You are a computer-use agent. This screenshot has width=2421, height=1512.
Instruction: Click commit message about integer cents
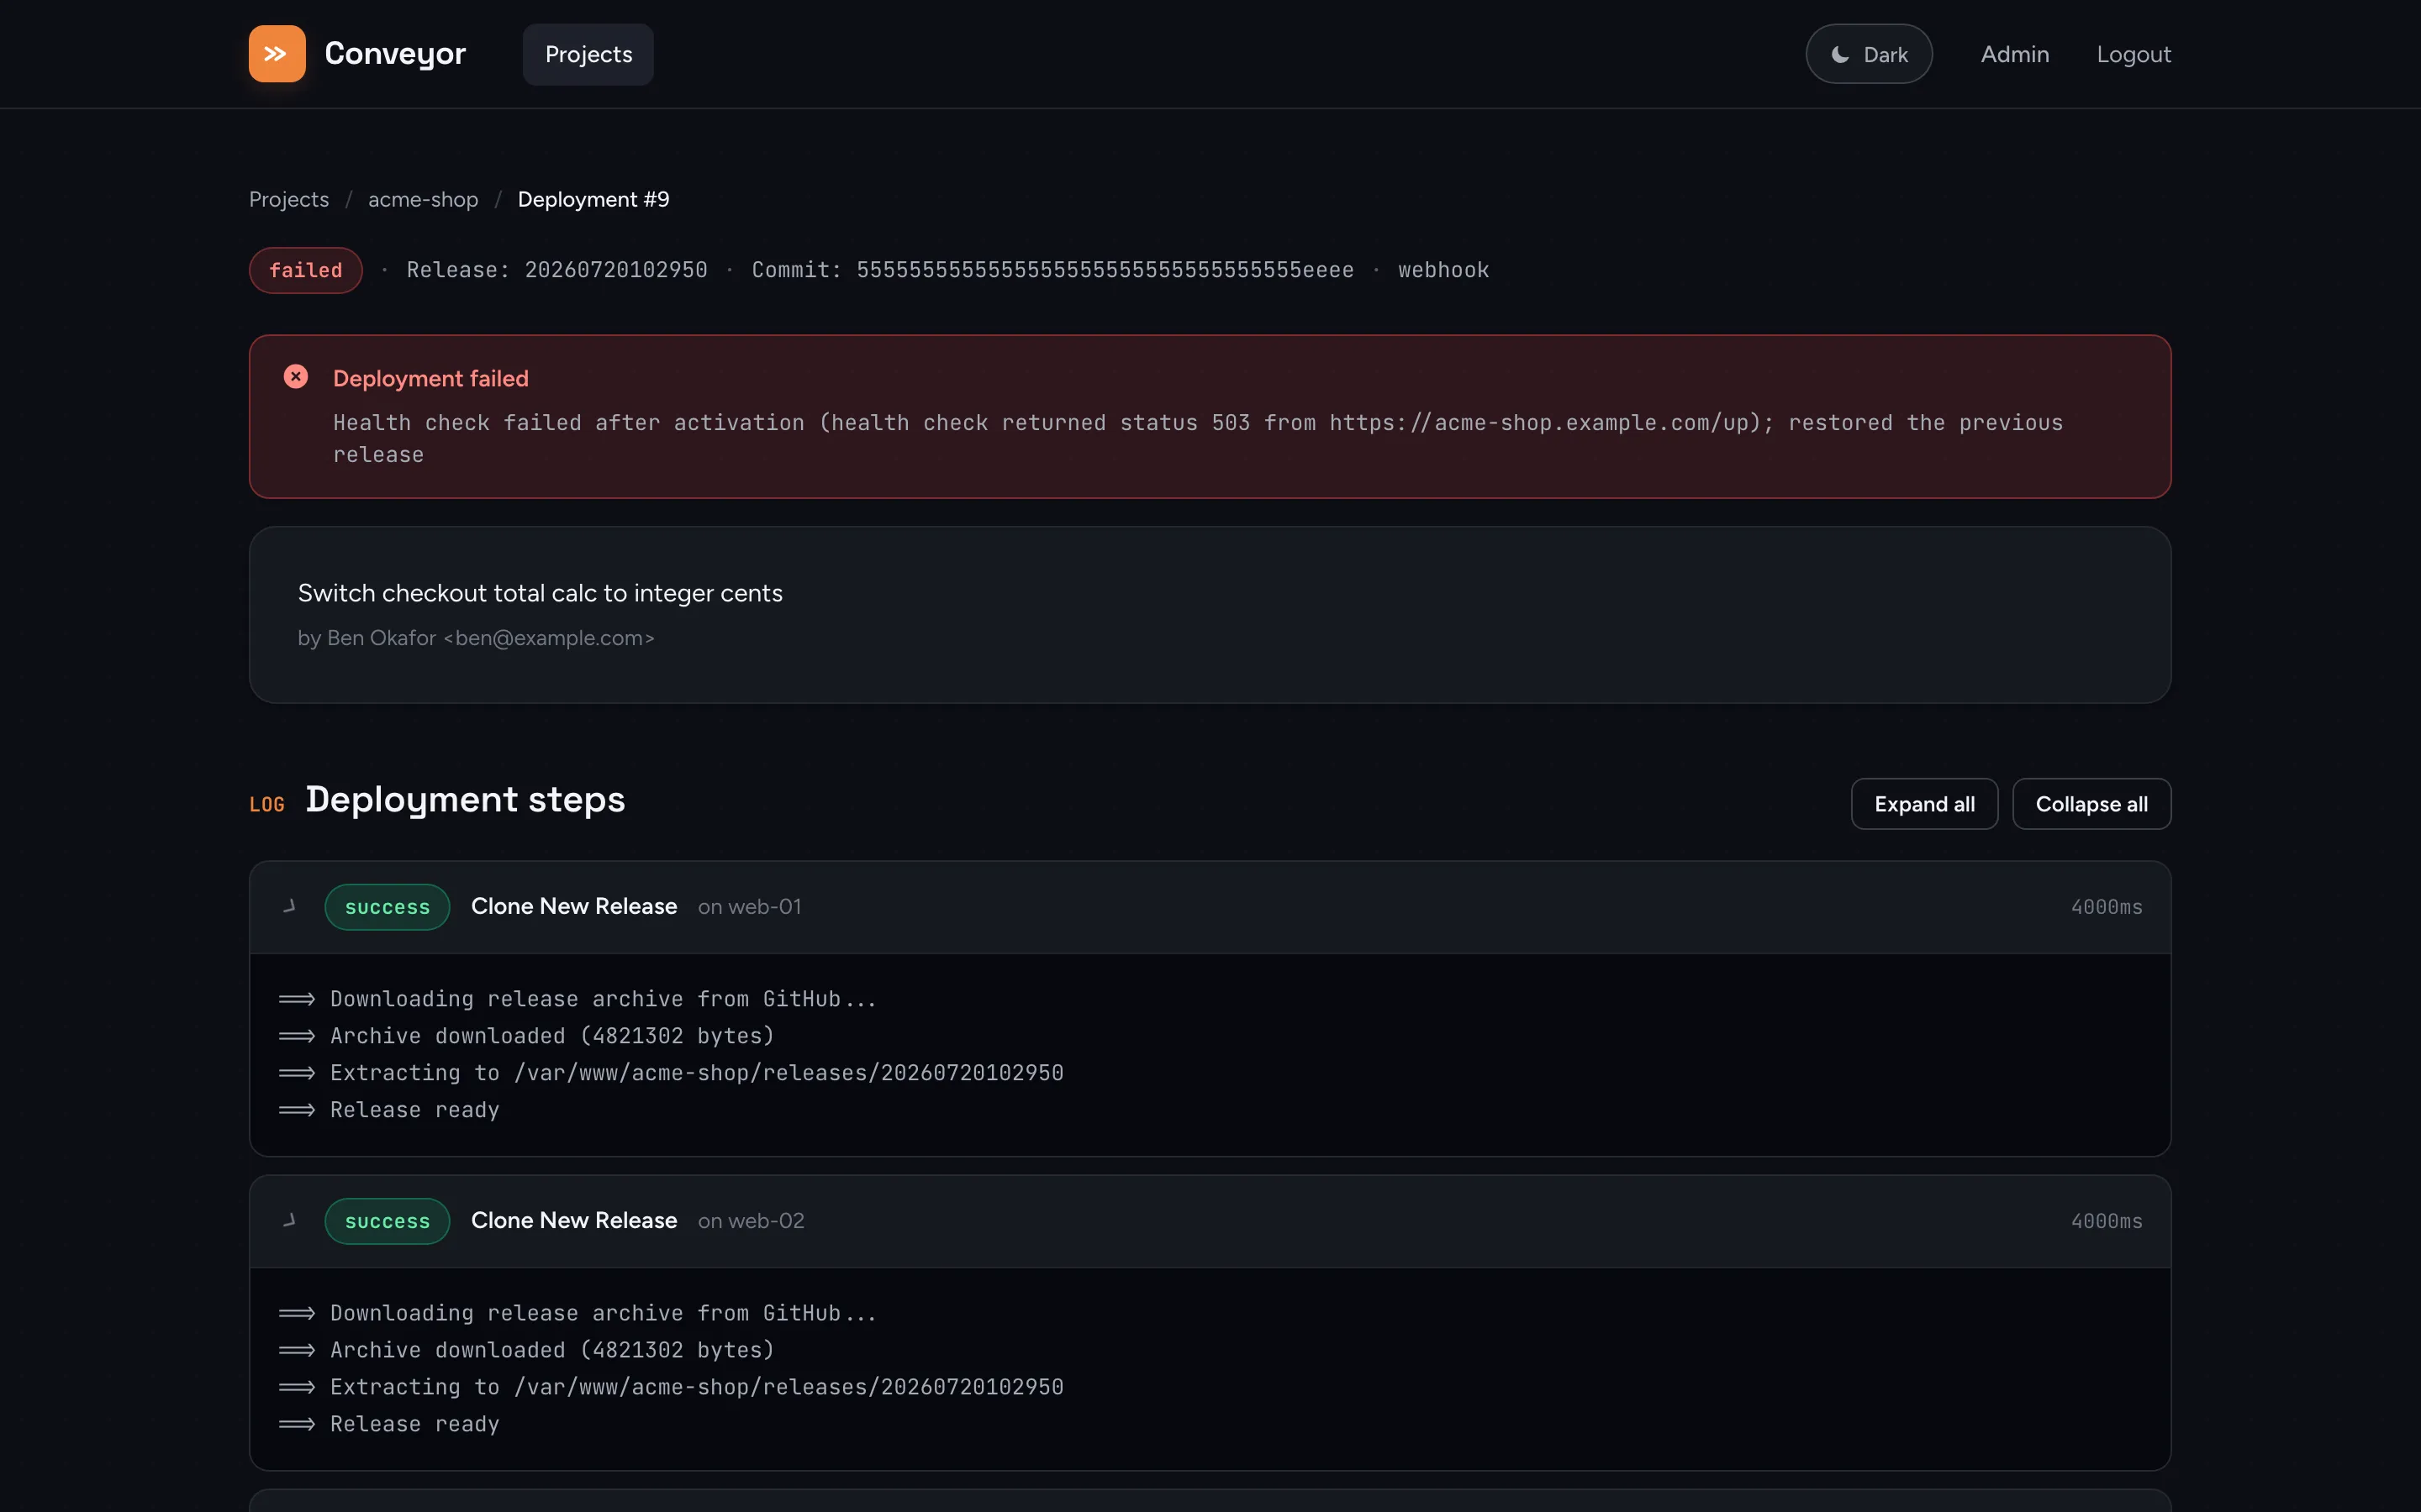pos(541,593)
